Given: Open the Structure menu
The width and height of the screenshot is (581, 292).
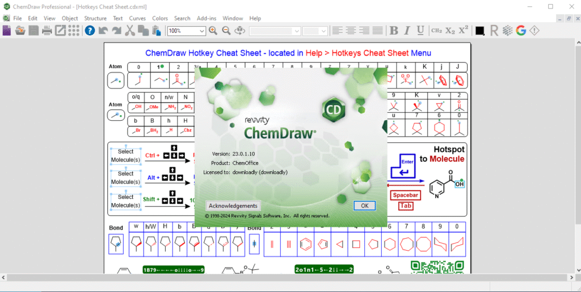Looking at the screenshot, I should [x=95, y=18].
